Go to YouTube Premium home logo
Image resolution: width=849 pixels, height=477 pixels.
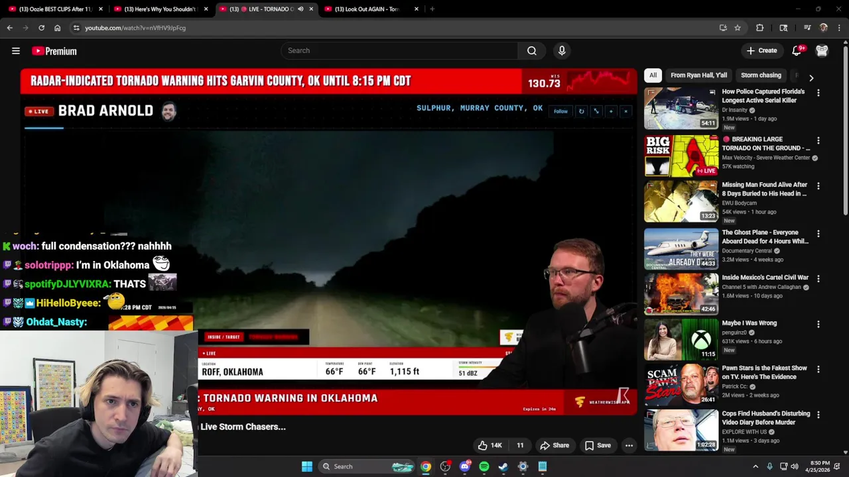(x=54, y=51)
